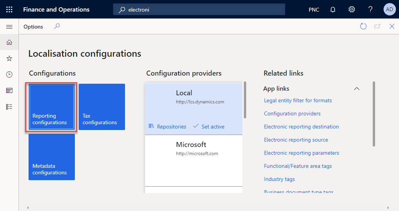Image resolution: width=399 pixels, height=211 pixels.
Task: Click the http://microsoft.com text
Action: [x=197, y=153]
